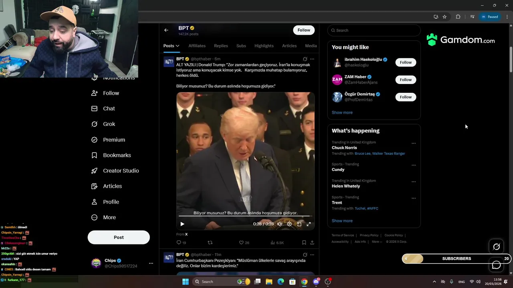Enter fullscreen video mode
Image resolution: width=513 pixels, height=288 pixels.
point(309,224)
